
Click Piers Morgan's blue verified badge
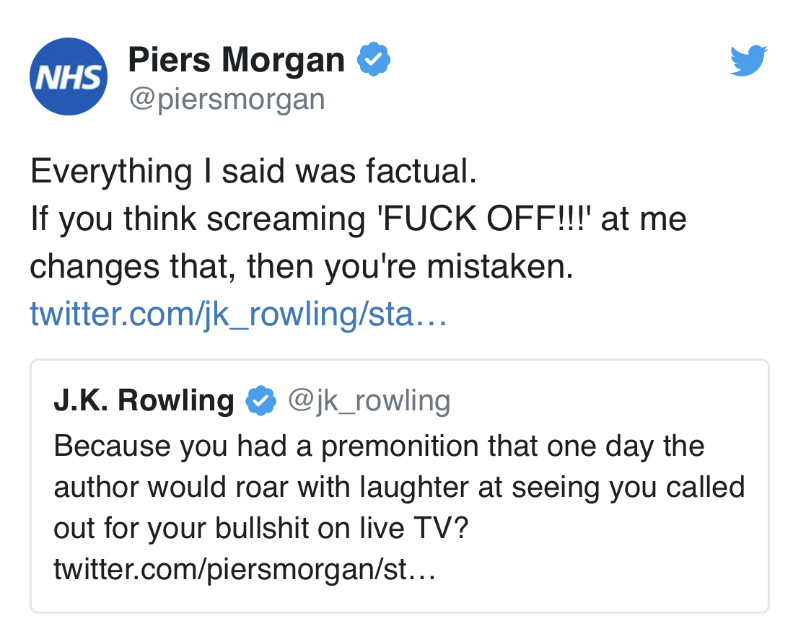pyautogui.click(x=374, y=61)
